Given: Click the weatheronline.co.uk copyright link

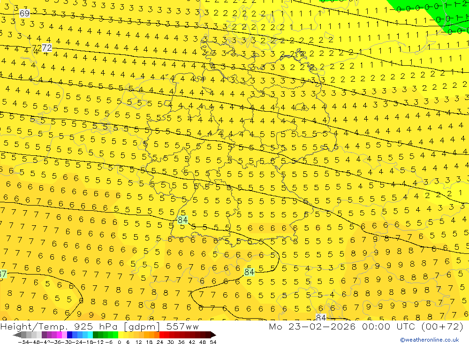Looking at the screenshot, I should click(430, 340).
